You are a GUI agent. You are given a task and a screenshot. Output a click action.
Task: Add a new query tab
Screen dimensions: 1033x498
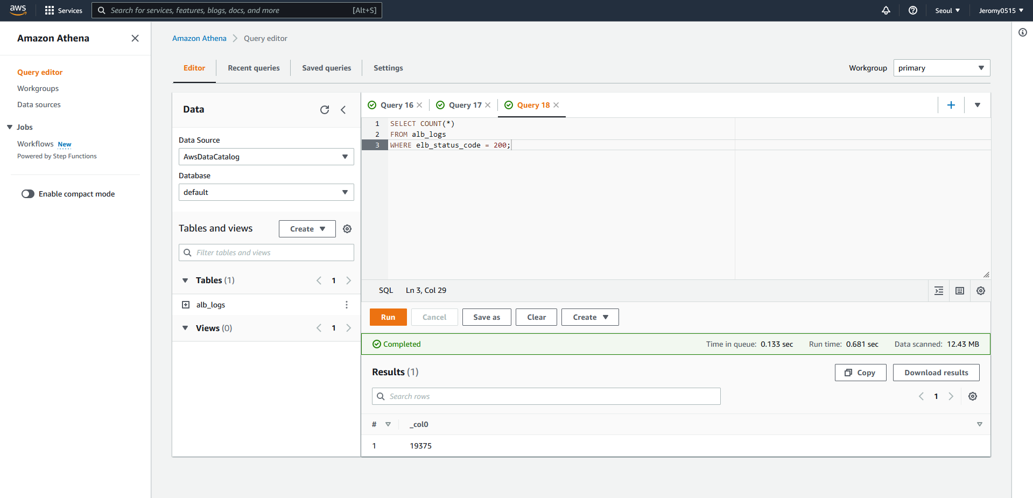coord(951,105)
